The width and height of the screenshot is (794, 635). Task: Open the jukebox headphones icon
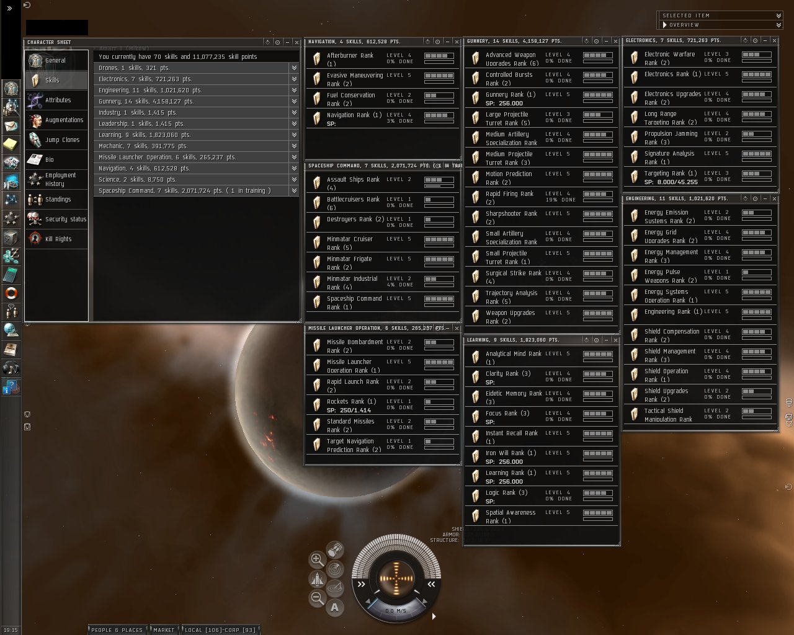(x=11, y=367)
